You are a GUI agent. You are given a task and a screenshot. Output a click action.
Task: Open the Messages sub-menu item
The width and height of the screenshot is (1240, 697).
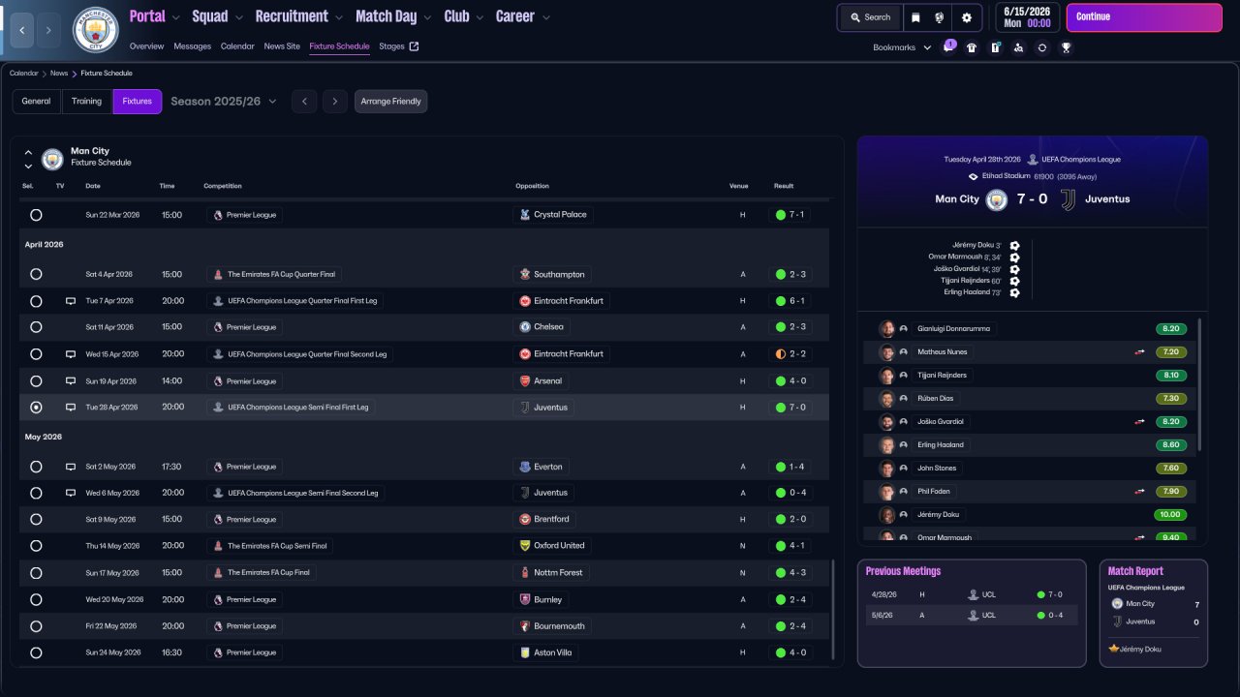192,46
